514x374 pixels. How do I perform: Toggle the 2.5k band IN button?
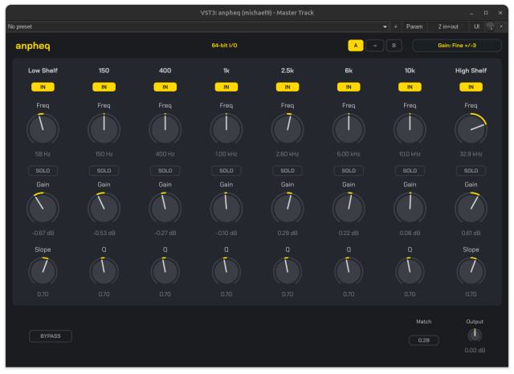pos(288,87)
